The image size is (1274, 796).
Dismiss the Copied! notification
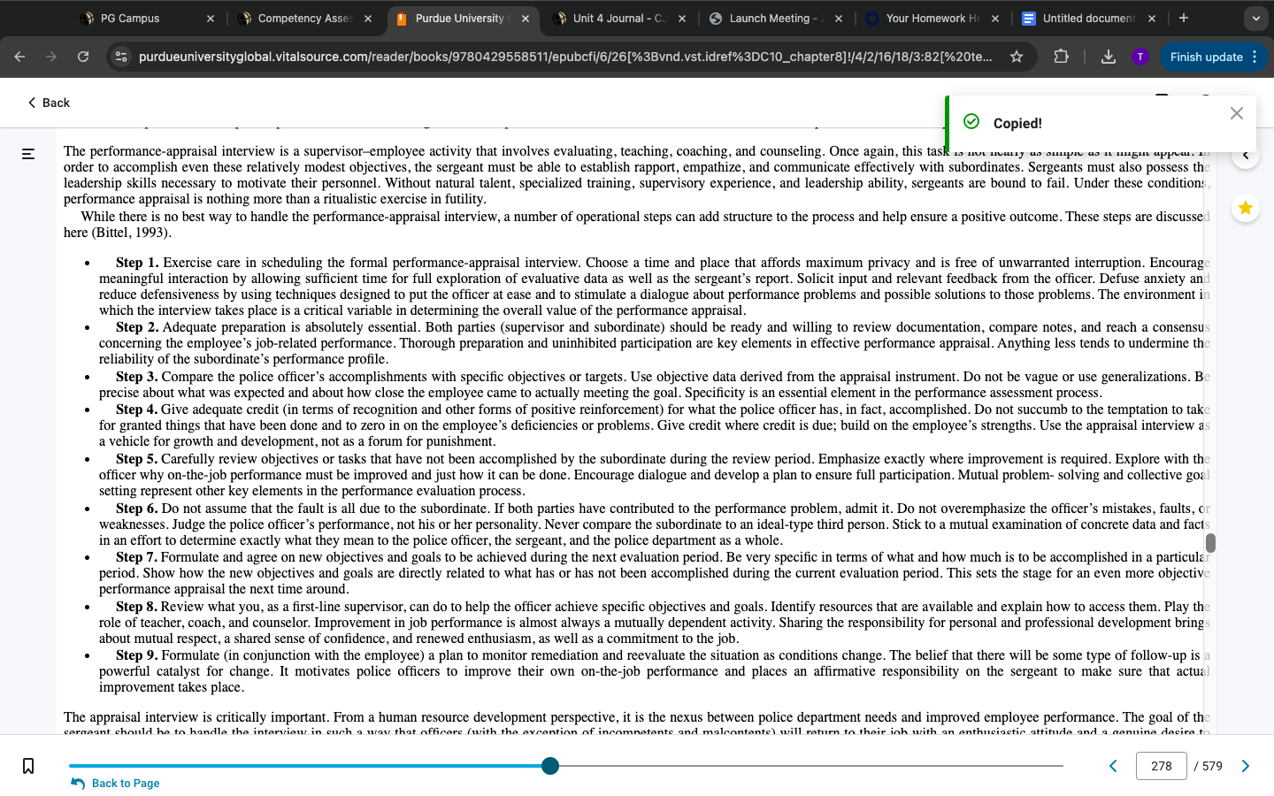tap(1237, 113)
